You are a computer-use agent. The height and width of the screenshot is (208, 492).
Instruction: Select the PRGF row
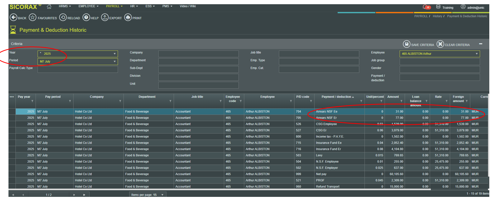(249, 180)
